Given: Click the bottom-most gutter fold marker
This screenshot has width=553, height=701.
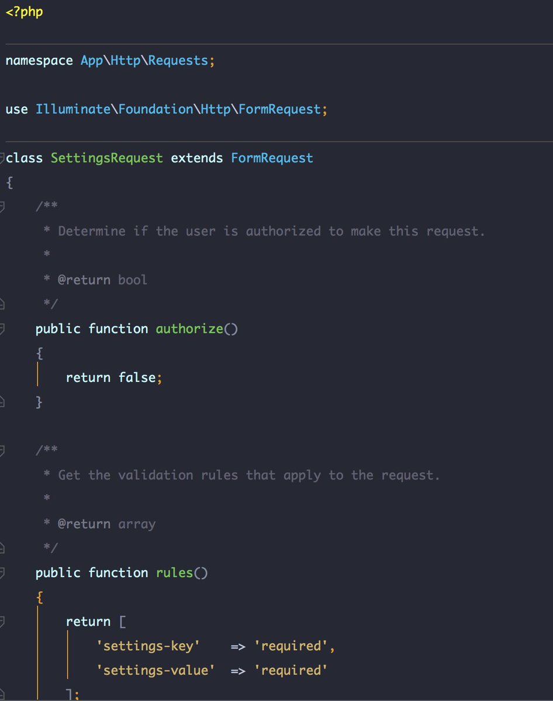Looking at the screenshot, I should point(4,694).
